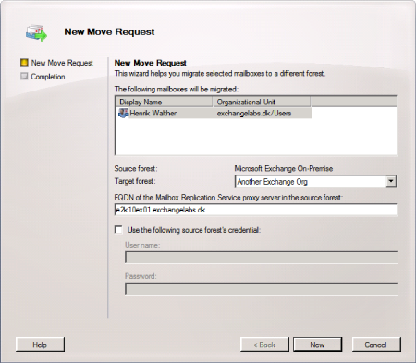Click the 'Completion' wizard step label
This screenshot has width=416, height=363.
click(x=48, y=77)
